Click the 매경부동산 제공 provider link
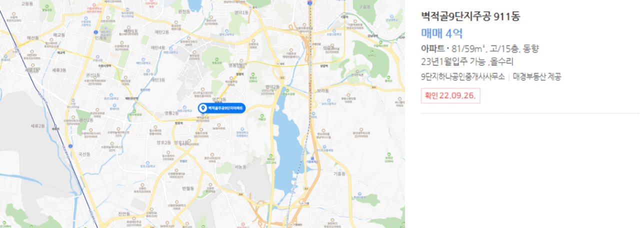Image resolution: width=640 pixels, height=228 pixels. (537, 76)
